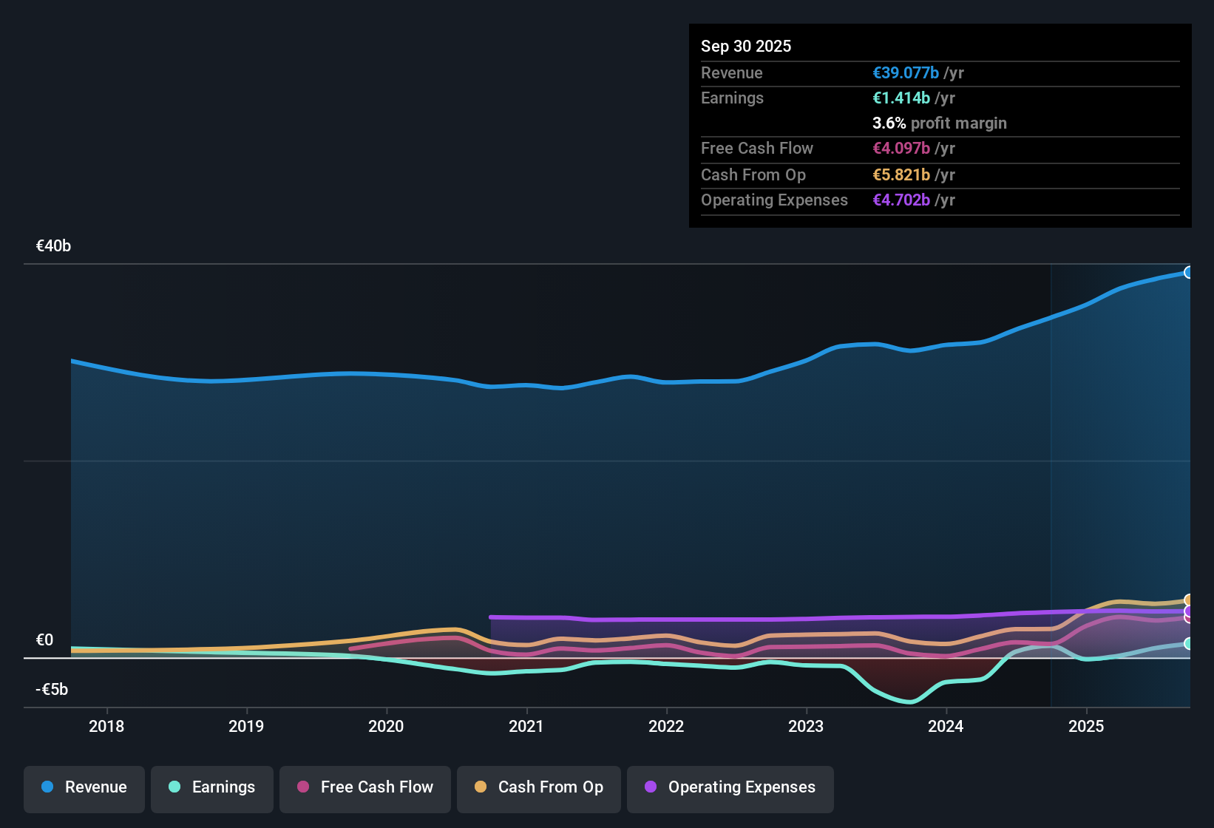
Task: Click the €1.414b earnings value in the tooltip
Action: 901,98
